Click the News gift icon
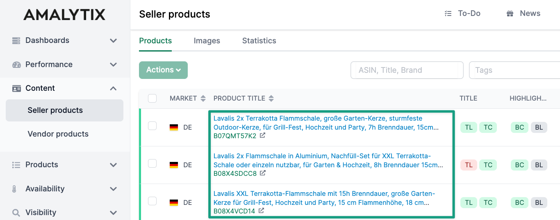Image resolution: width=560 pixels, height=220 pixels. [510, 13]
